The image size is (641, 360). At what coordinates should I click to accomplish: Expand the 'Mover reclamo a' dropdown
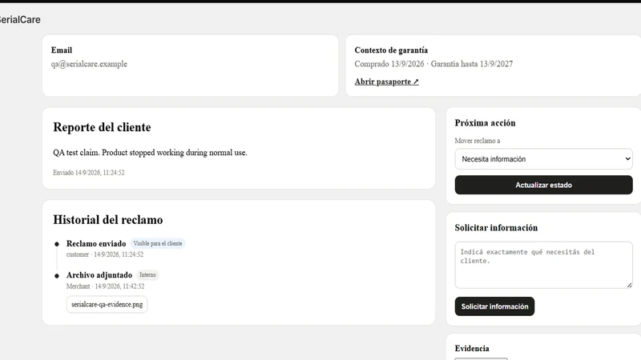[x=543, y=158]
